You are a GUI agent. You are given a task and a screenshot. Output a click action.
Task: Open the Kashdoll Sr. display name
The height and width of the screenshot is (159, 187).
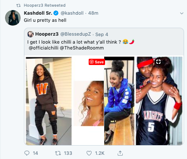click(38, 13)
